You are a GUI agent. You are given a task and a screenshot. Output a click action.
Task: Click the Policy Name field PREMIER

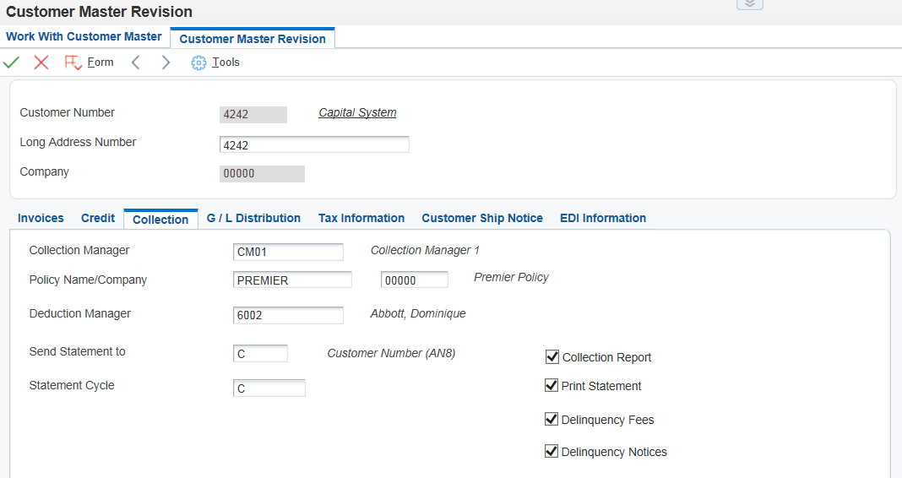(x=292, y=280)
